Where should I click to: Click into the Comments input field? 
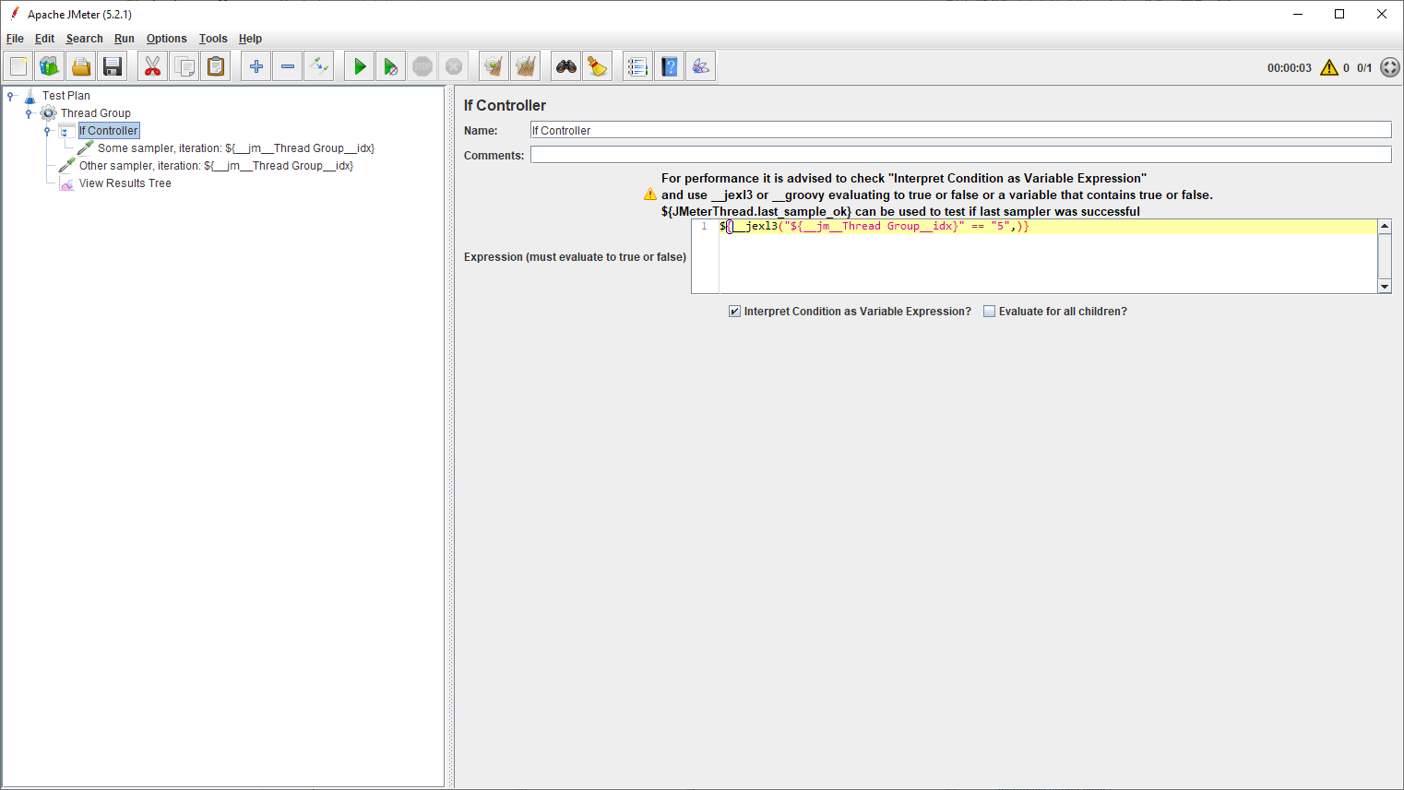960,155
